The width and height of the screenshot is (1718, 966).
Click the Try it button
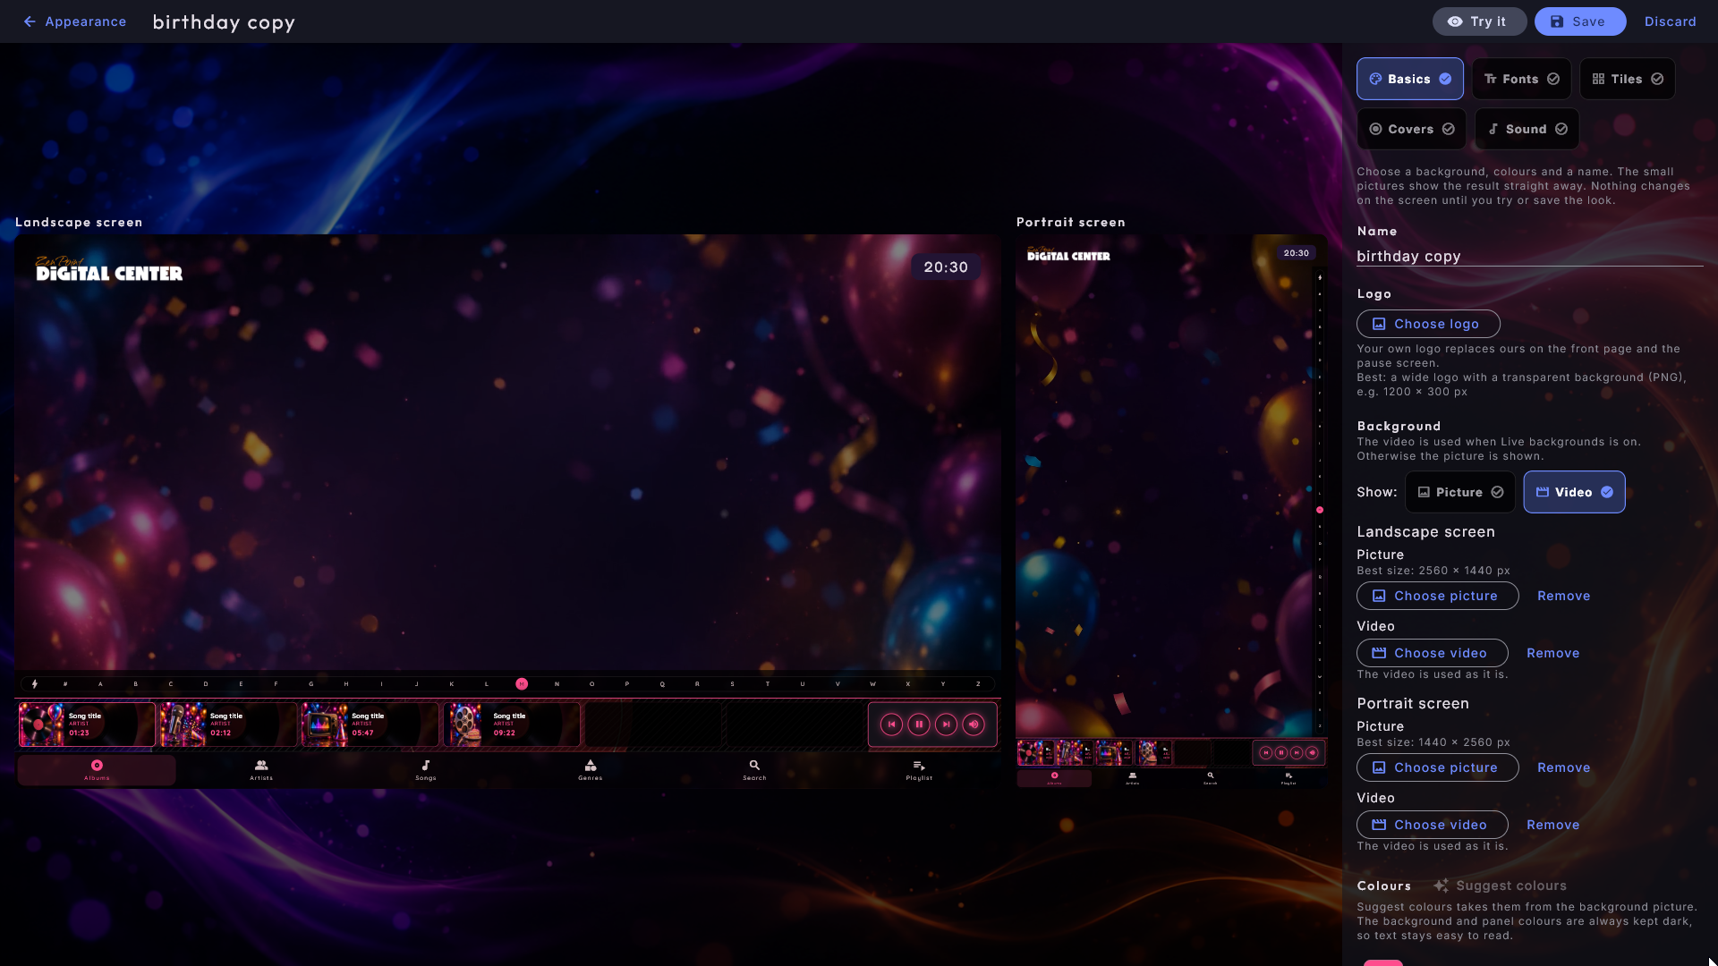click(x=1479, y=21)
